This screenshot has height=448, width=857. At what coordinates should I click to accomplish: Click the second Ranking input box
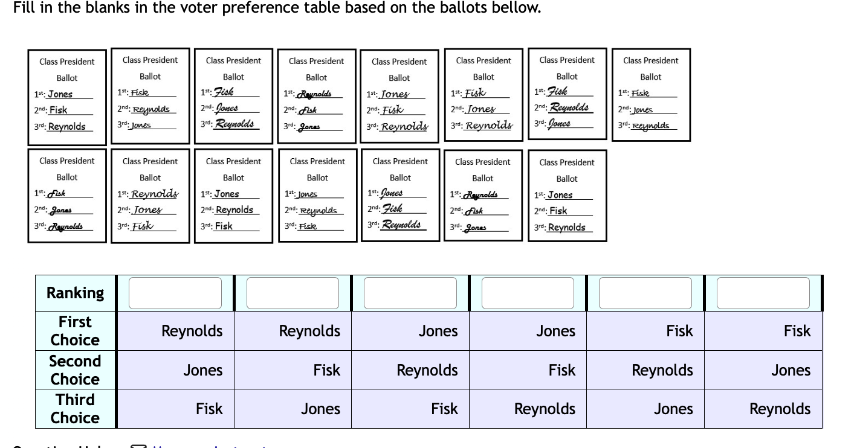pos(292,293)
